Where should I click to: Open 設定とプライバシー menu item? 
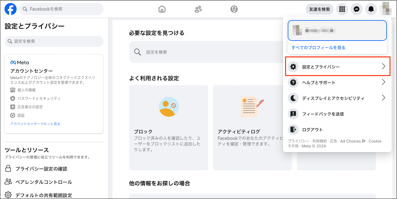click(337, 66)
